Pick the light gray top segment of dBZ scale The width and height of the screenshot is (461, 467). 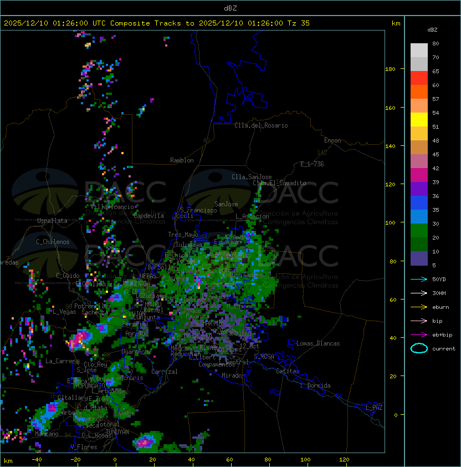(419, 50)
